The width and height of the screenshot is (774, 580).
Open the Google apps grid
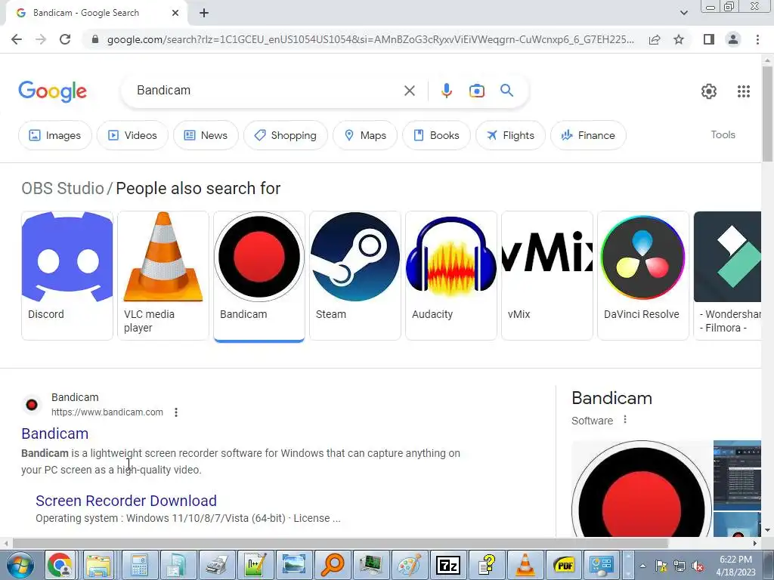pyautogui.click(x=744, y=91)
